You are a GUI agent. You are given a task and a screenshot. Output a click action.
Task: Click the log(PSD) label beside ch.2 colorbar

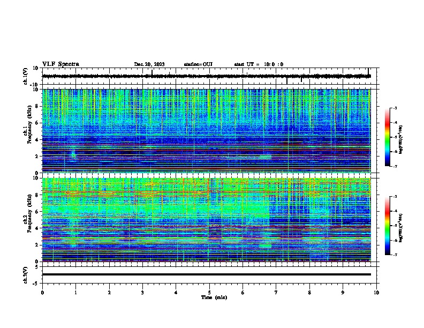[x=401, y=228]
